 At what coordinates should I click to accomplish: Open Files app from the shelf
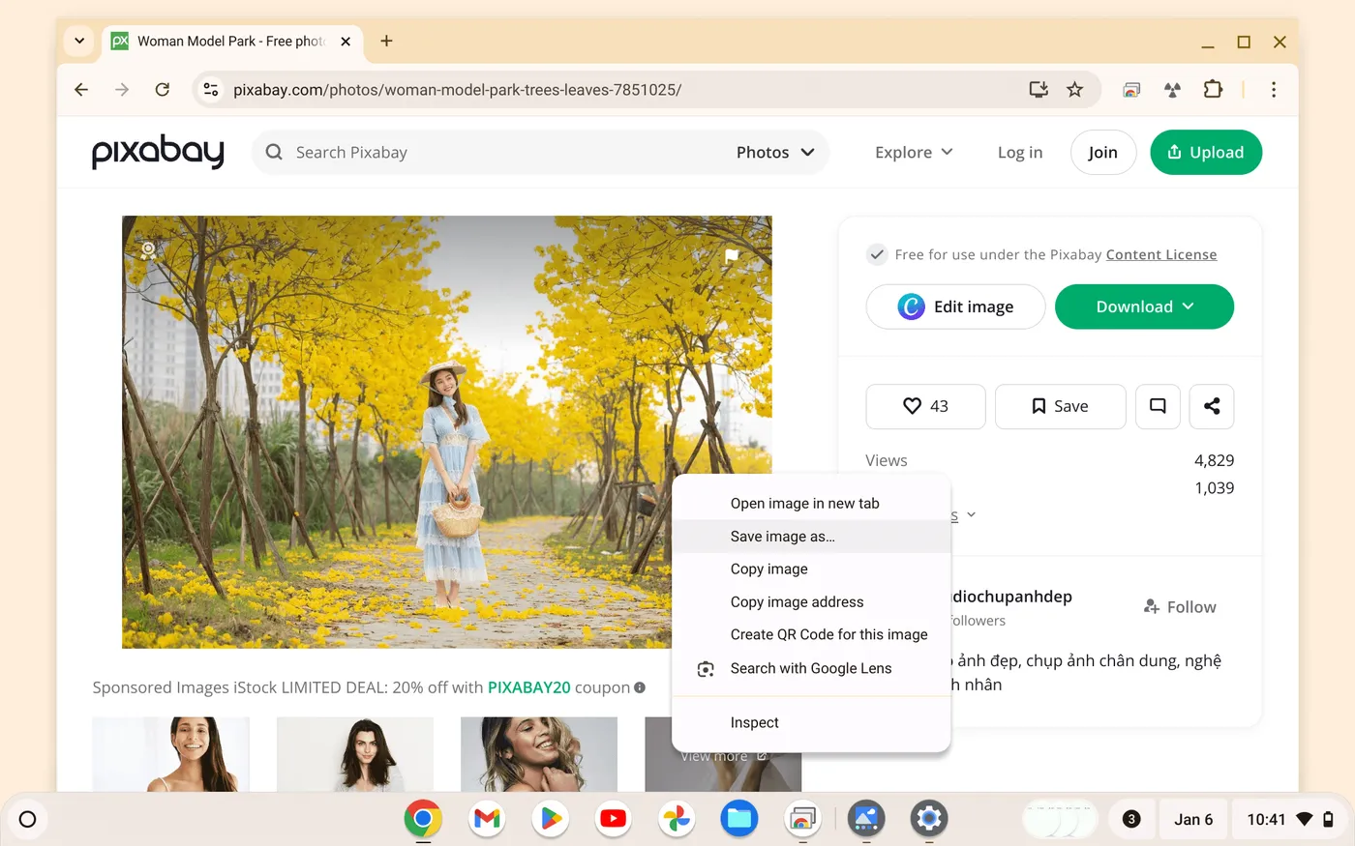[x=739, y=819]
